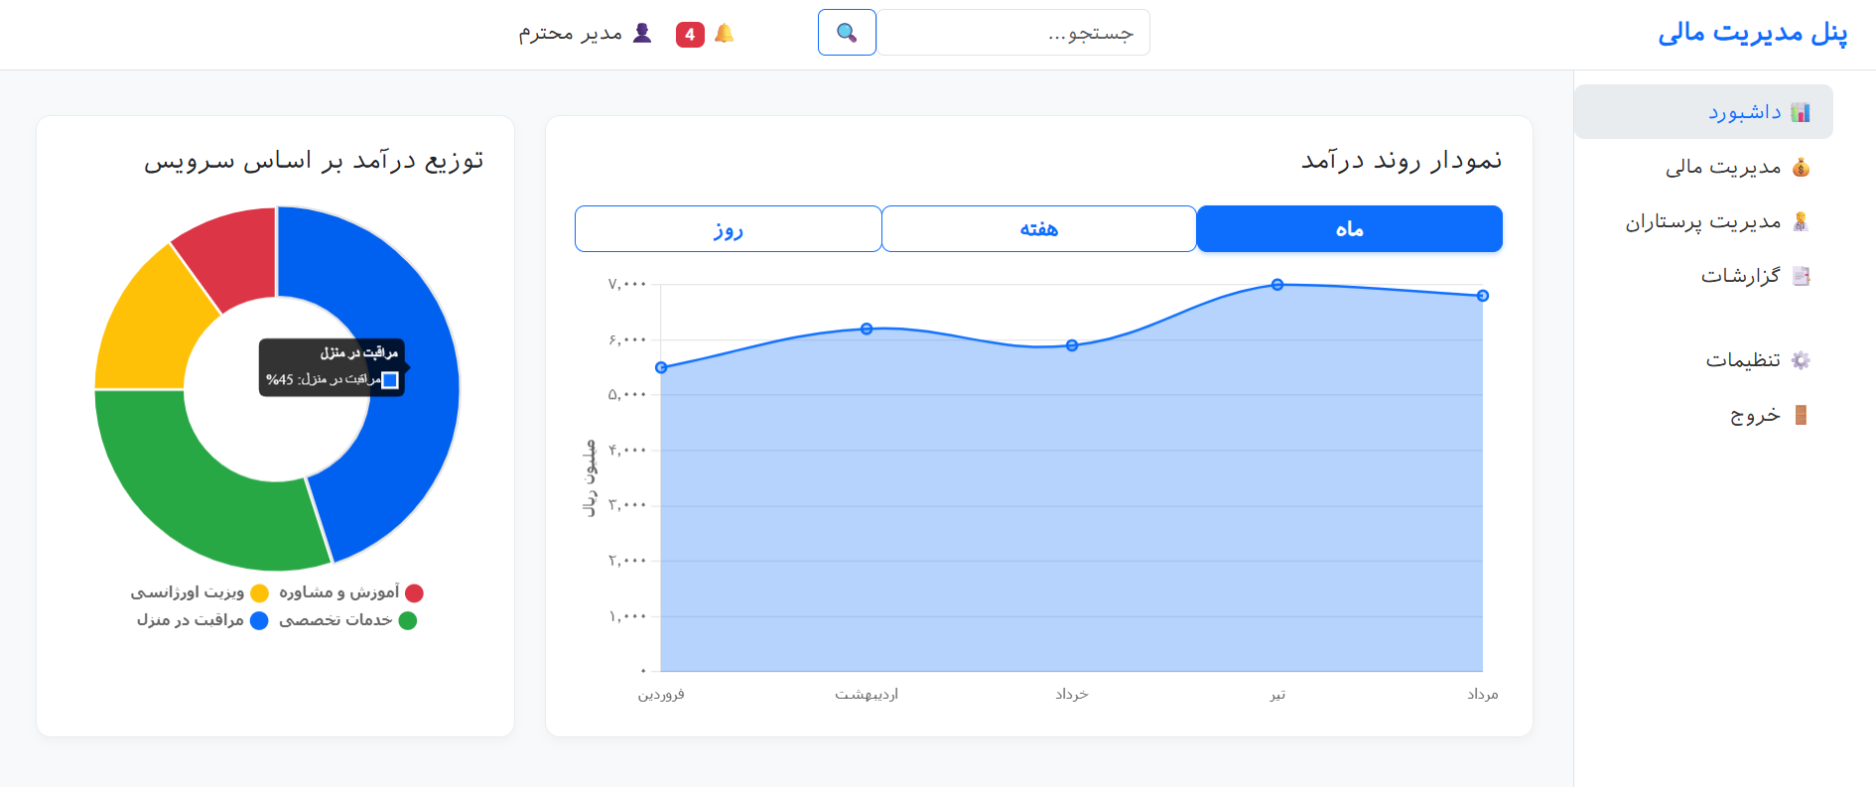Toggle آموزش و مشاوره legend item
This screenshot has height=787, width=1876.
point(351,592)
